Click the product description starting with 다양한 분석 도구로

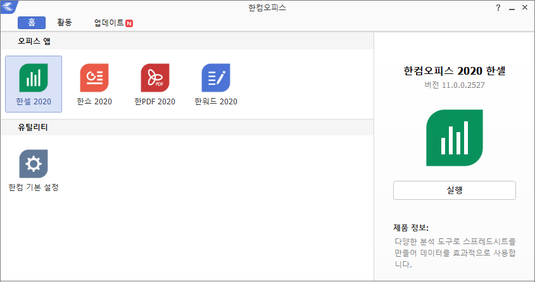click(x=455, y=253)
